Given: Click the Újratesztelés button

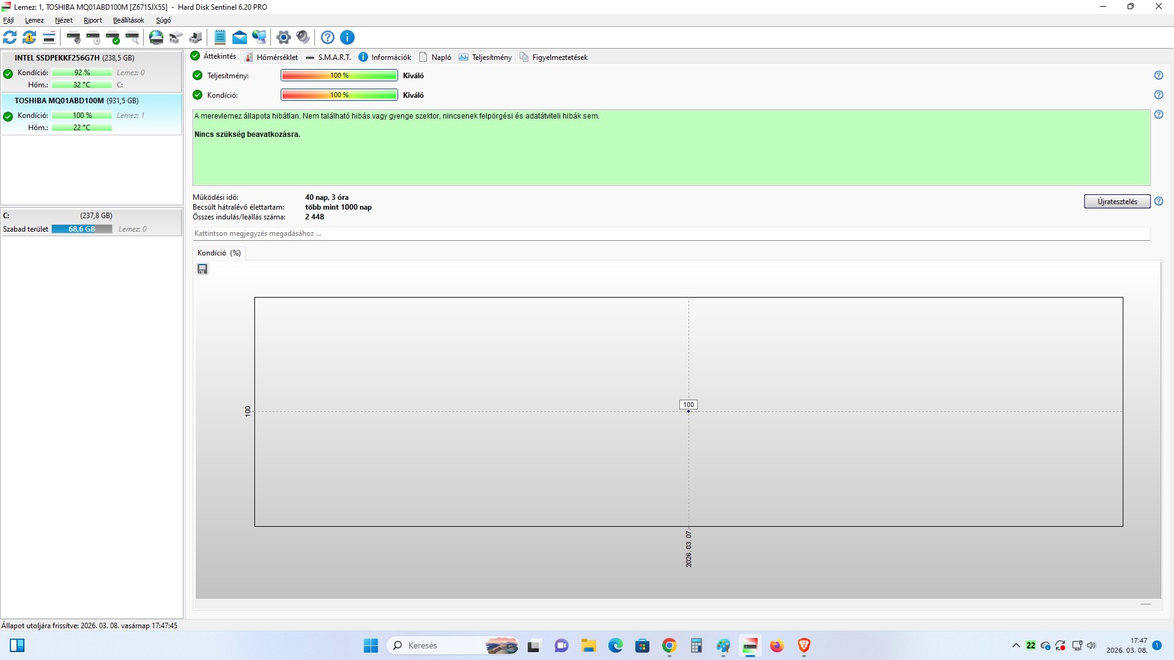Looking at the screenshot, I should pyautogui.click(x=1117, y=202).
